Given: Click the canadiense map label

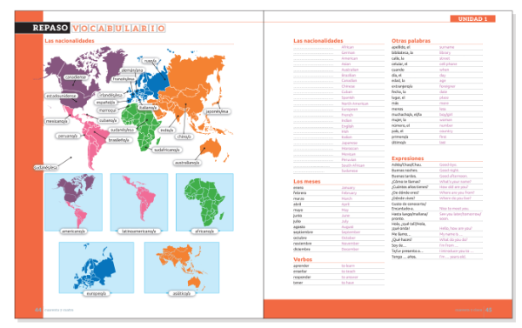Looking at the screenshot, I should click(x=76, y=77).
